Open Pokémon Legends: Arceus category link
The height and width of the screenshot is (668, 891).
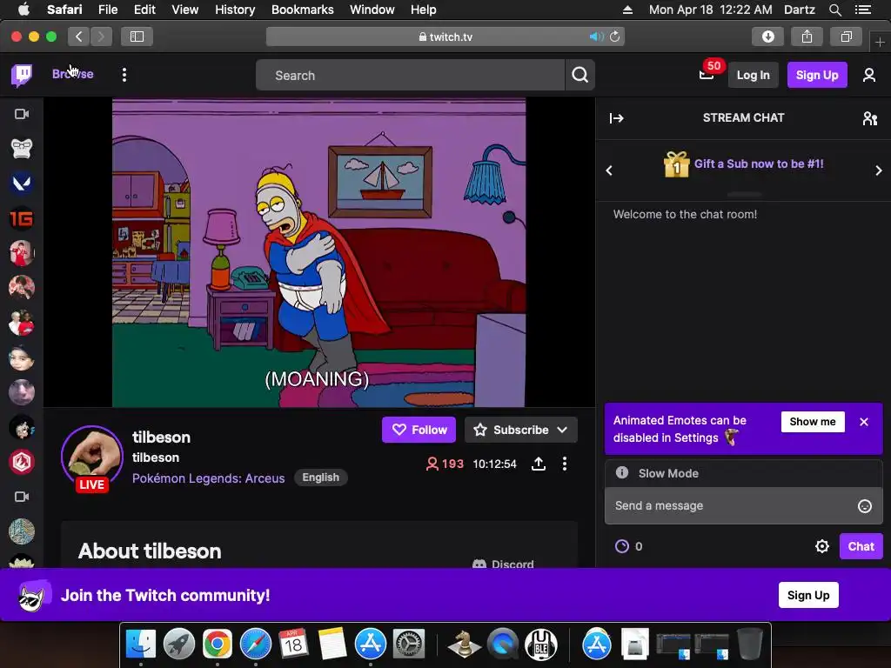coord(209,478)
